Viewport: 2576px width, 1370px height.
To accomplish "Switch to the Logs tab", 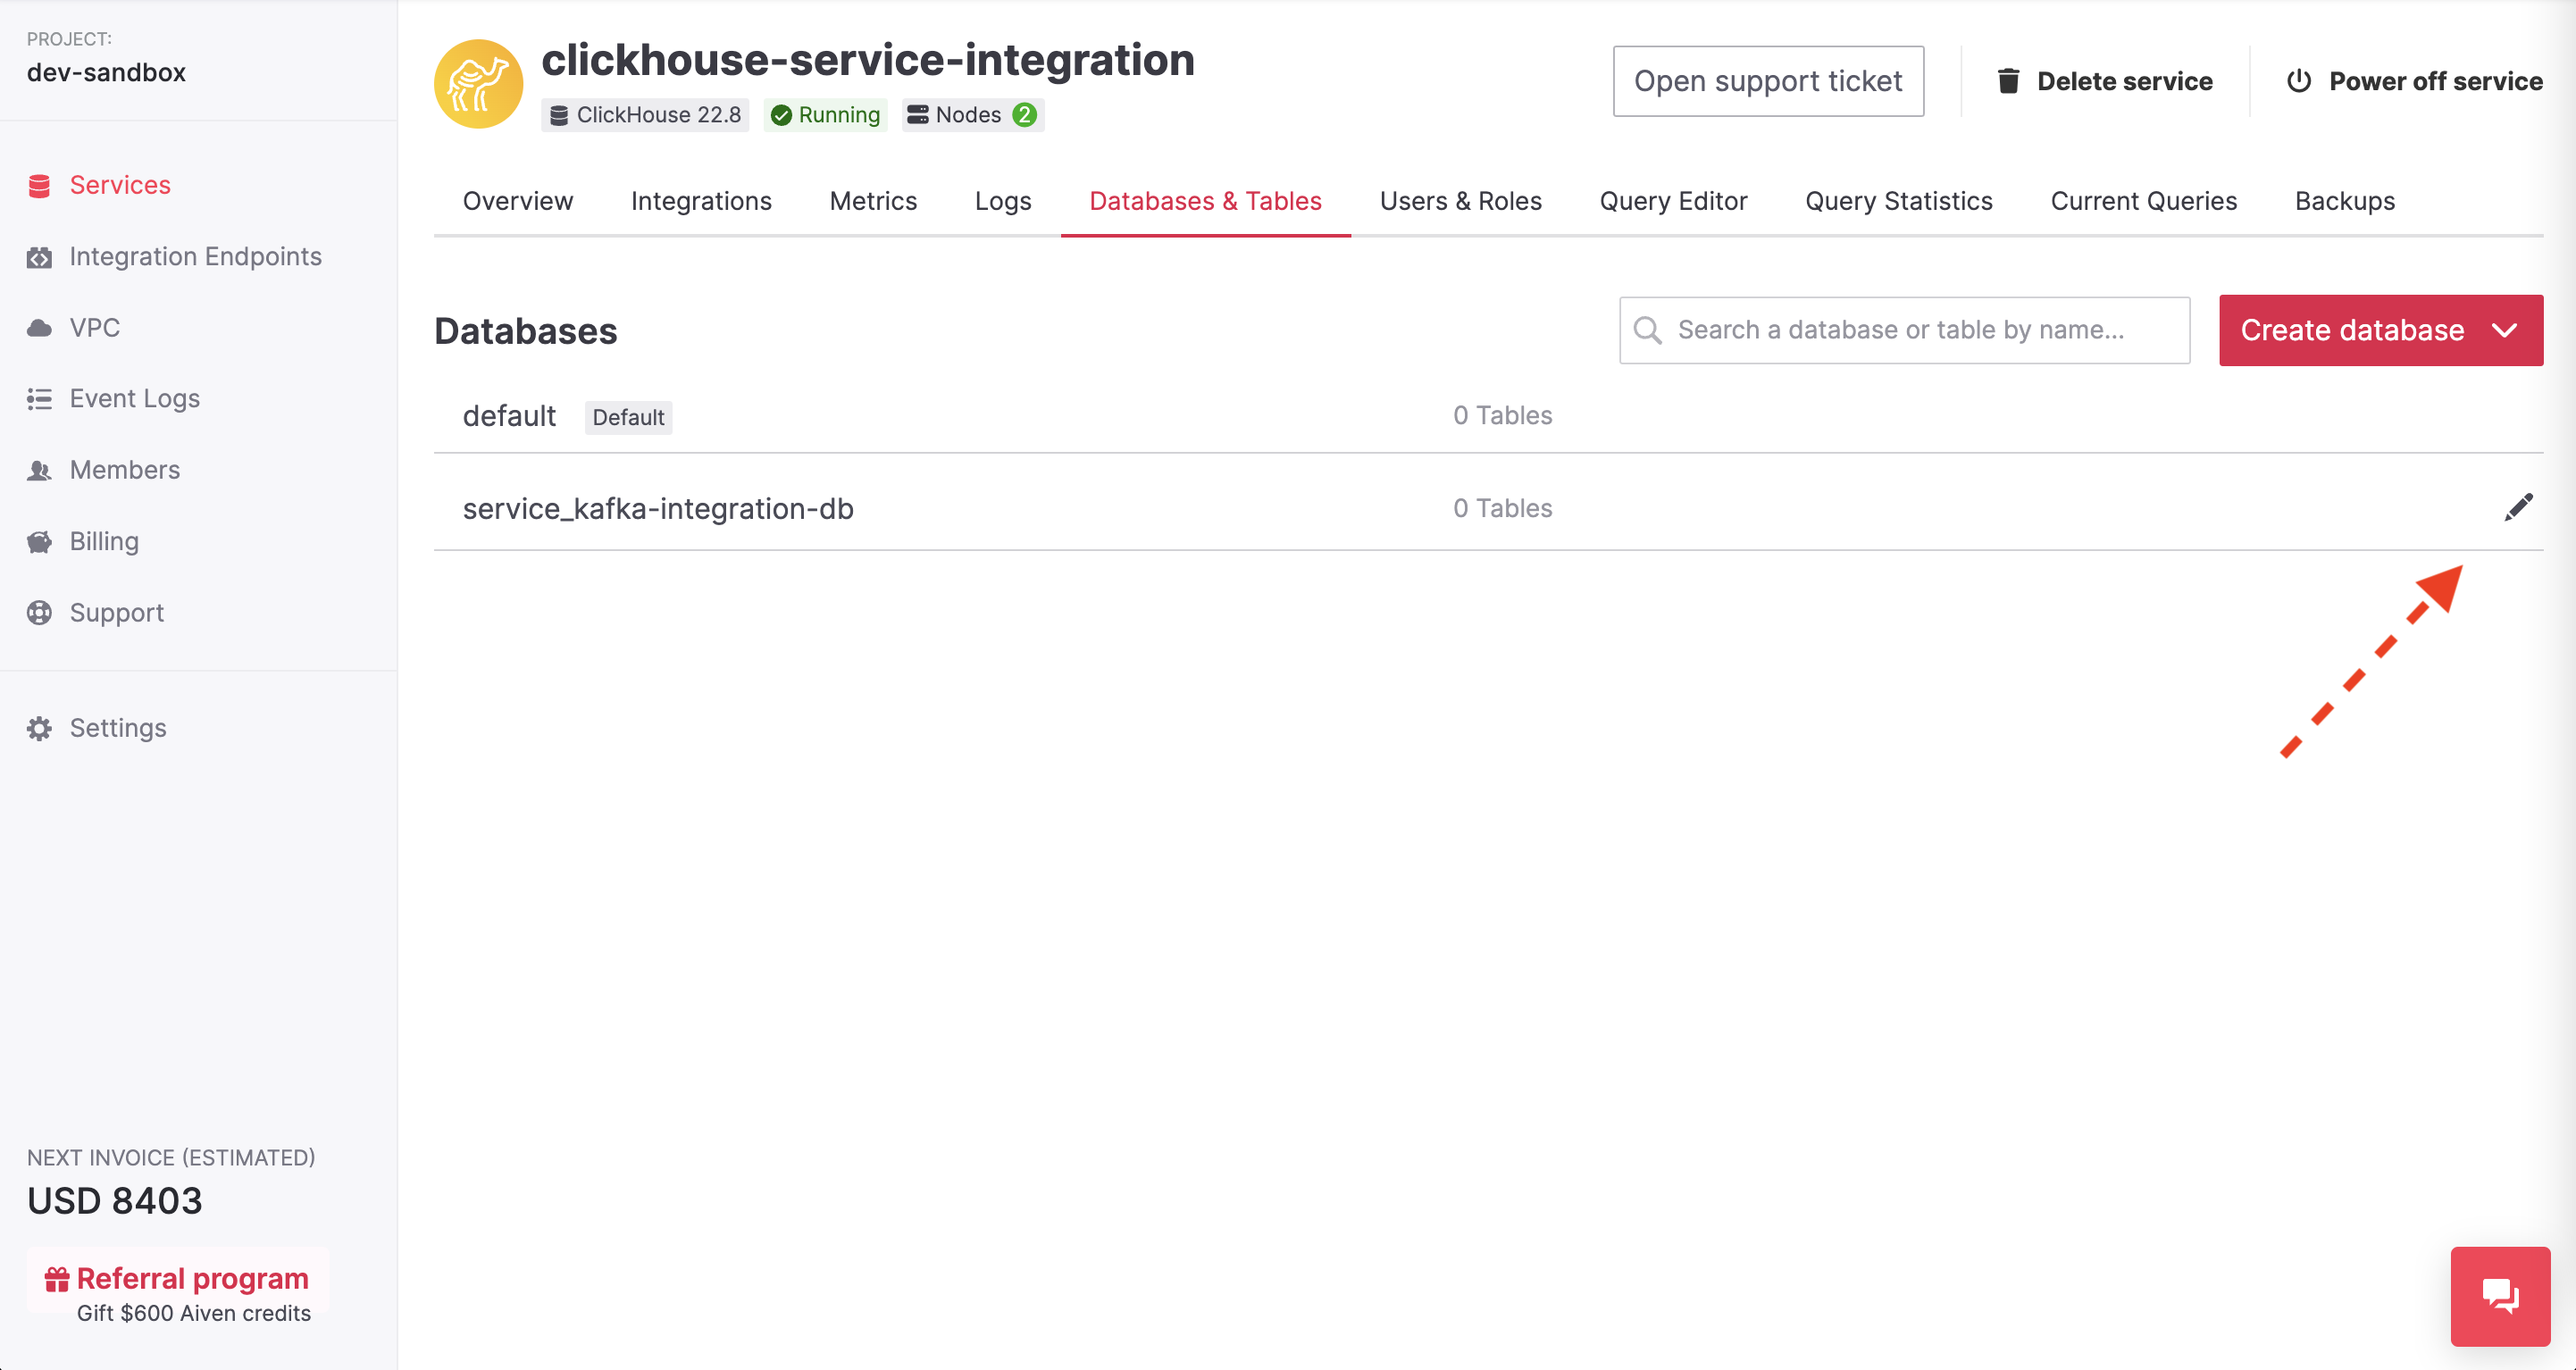I will coord(1003,201).
